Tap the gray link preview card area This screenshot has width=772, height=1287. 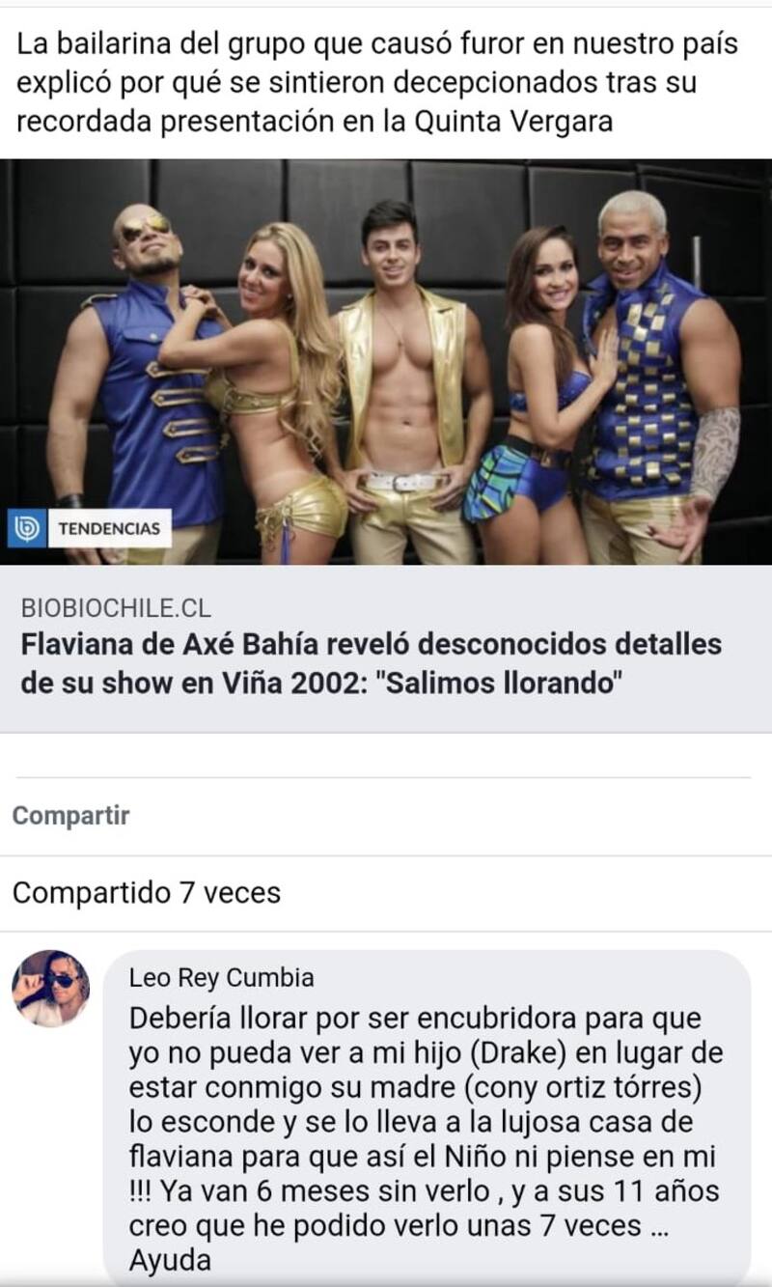386,649
